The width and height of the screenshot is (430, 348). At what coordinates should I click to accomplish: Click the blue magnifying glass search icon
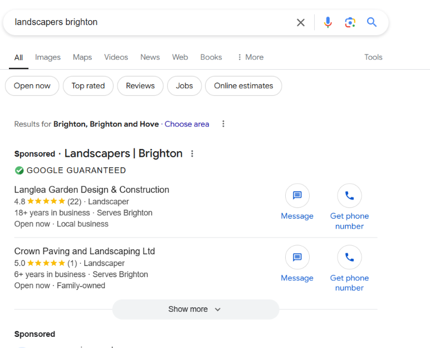click(372, 22)
